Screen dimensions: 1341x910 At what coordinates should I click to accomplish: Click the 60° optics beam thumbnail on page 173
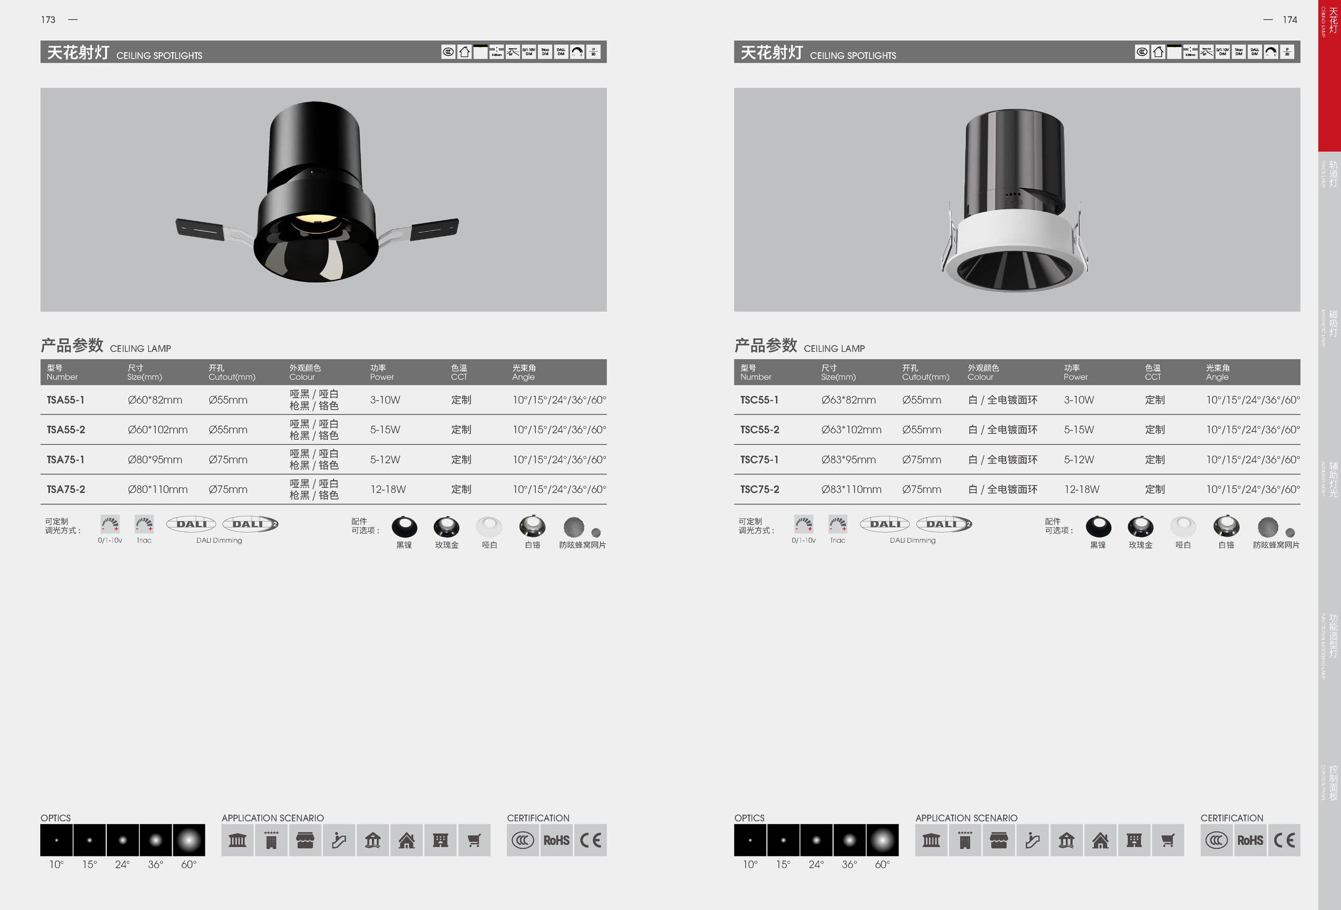189,840
